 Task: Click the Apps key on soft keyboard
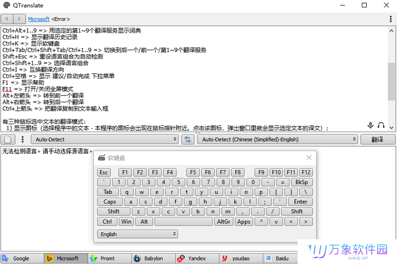point(244,221)
